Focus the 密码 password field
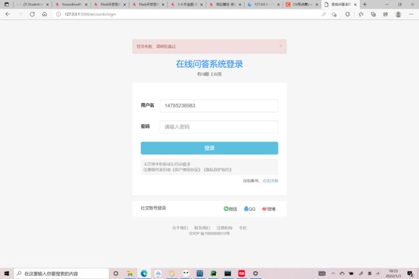The height and width of the screenshot is (279, 419). [x=219, y=127]
